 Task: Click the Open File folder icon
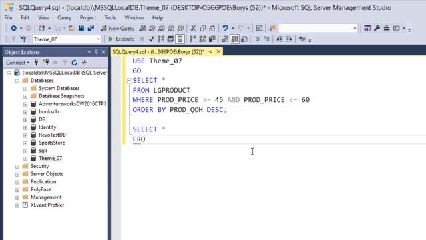click(71, 28)
